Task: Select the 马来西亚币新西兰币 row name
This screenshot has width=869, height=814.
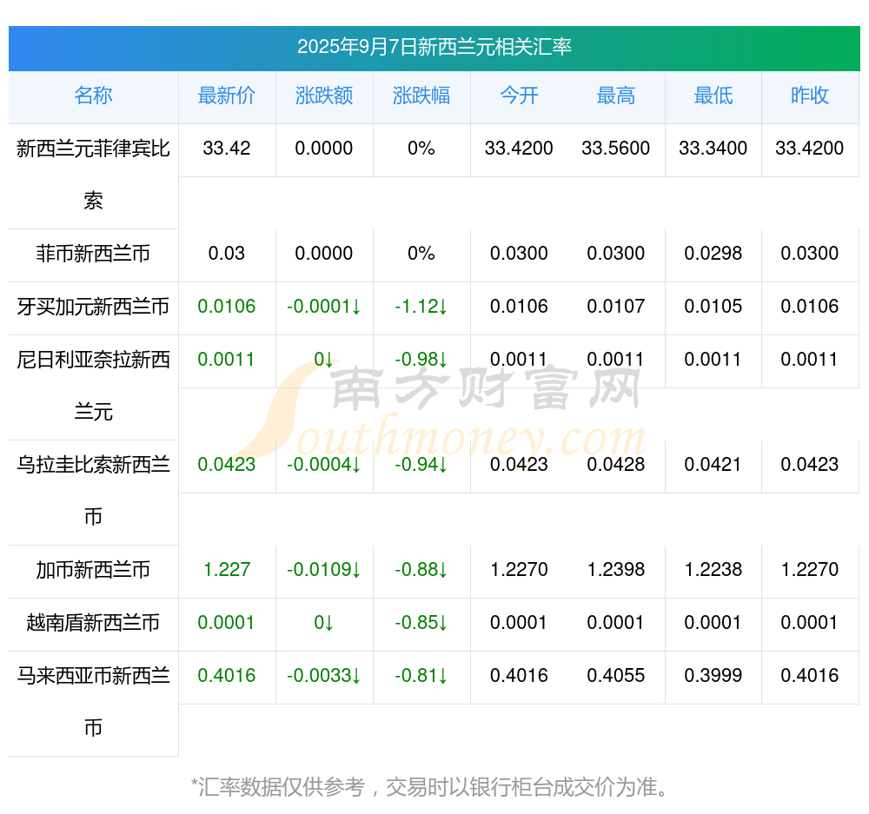Action: [93, 702]
